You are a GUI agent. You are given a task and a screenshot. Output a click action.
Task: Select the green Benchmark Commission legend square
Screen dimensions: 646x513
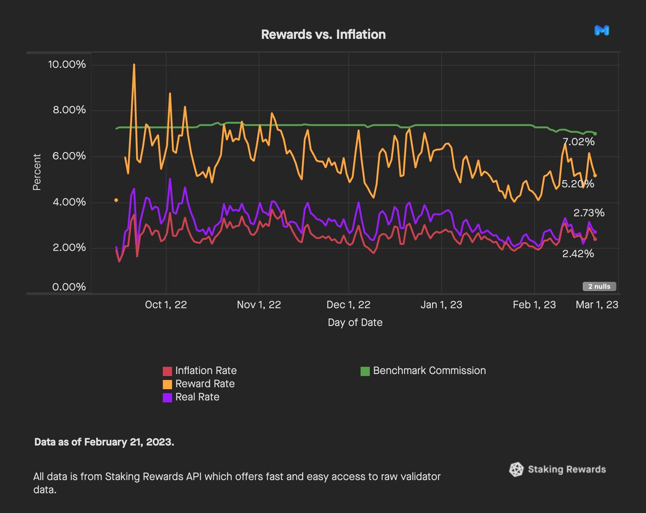(364, 370)
